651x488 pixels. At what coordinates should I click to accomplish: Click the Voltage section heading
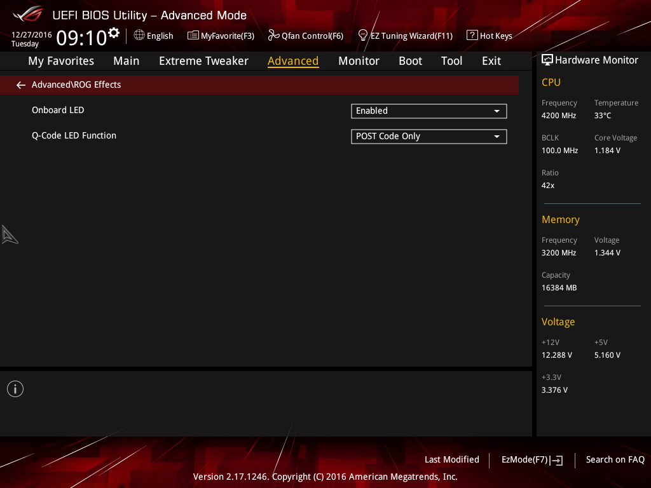click(x=558, y=322)
